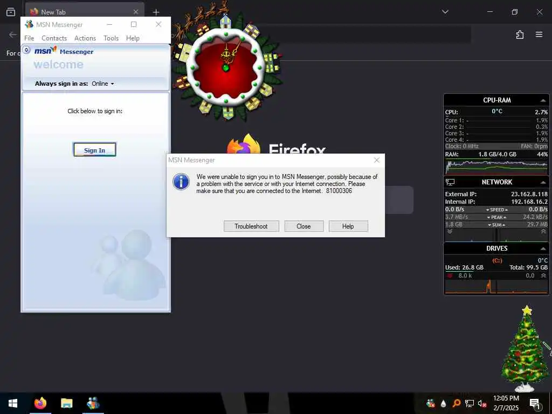Click the CPU-RAM usage history graph

[496, 167]
